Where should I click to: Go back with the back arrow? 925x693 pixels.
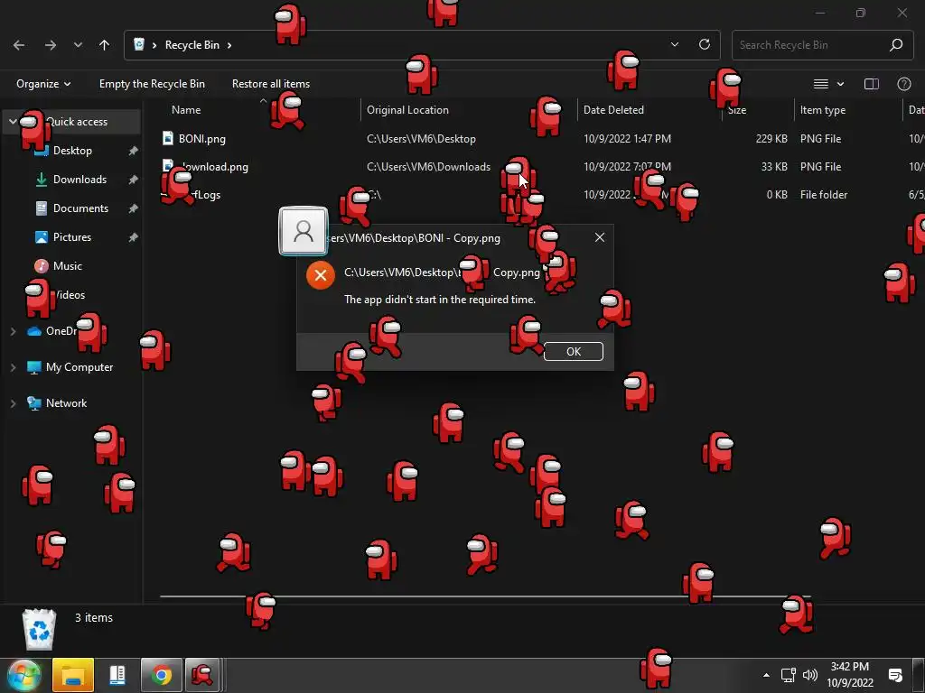[x=19, y=45]
